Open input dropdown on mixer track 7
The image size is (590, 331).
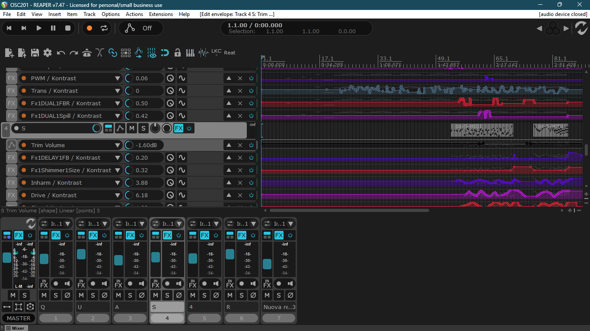coord(290,224)
